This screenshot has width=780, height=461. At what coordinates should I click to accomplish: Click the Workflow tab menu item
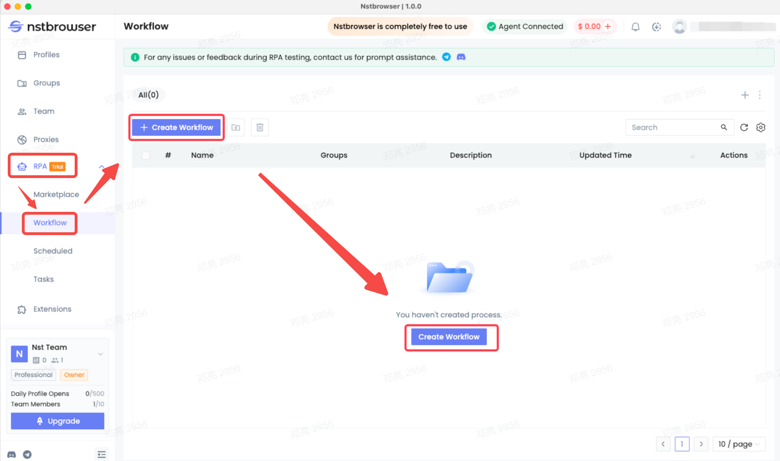tap(50, 222)
